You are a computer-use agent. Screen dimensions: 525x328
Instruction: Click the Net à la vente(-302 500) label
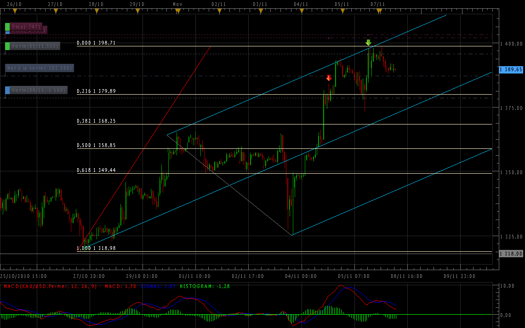39,68
